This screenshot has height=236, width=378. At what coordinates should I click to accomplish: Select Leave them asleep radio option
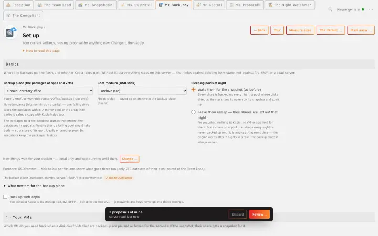click(193, 112)
